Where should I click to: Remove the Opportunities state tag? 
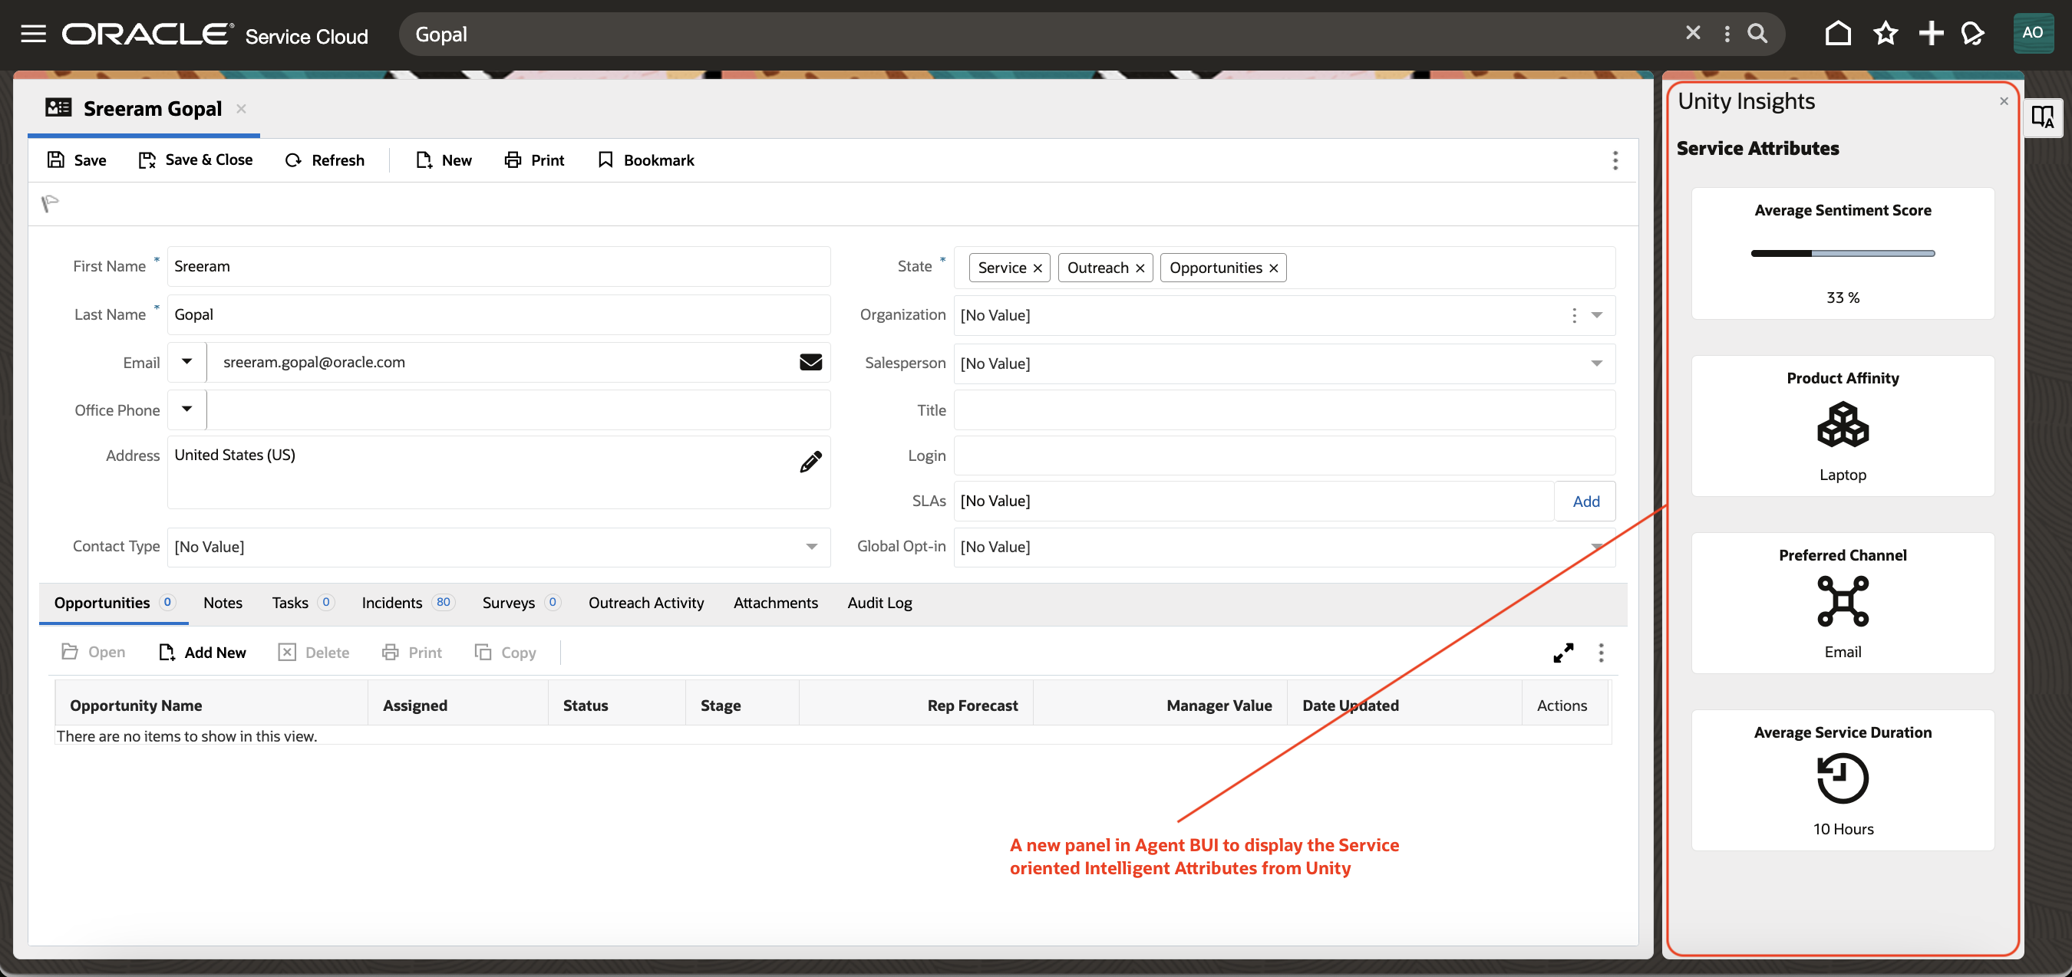click(x=1273, y=268)
